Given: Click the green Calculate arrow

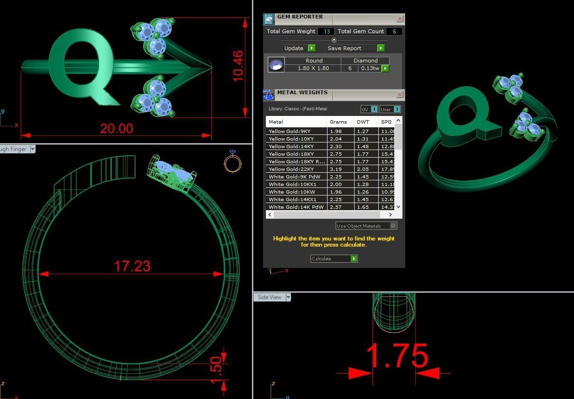Looking at the screenshot, I should pos(354,259).
